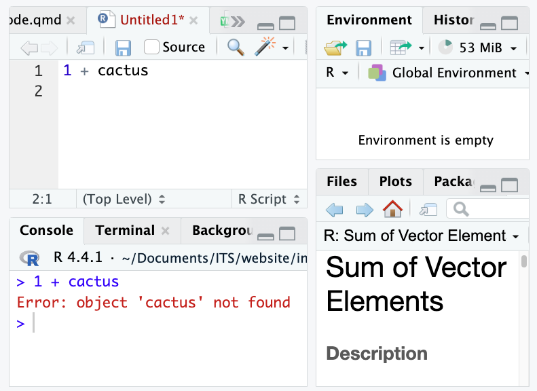Switch to the Plots tab

pos(395,181)
